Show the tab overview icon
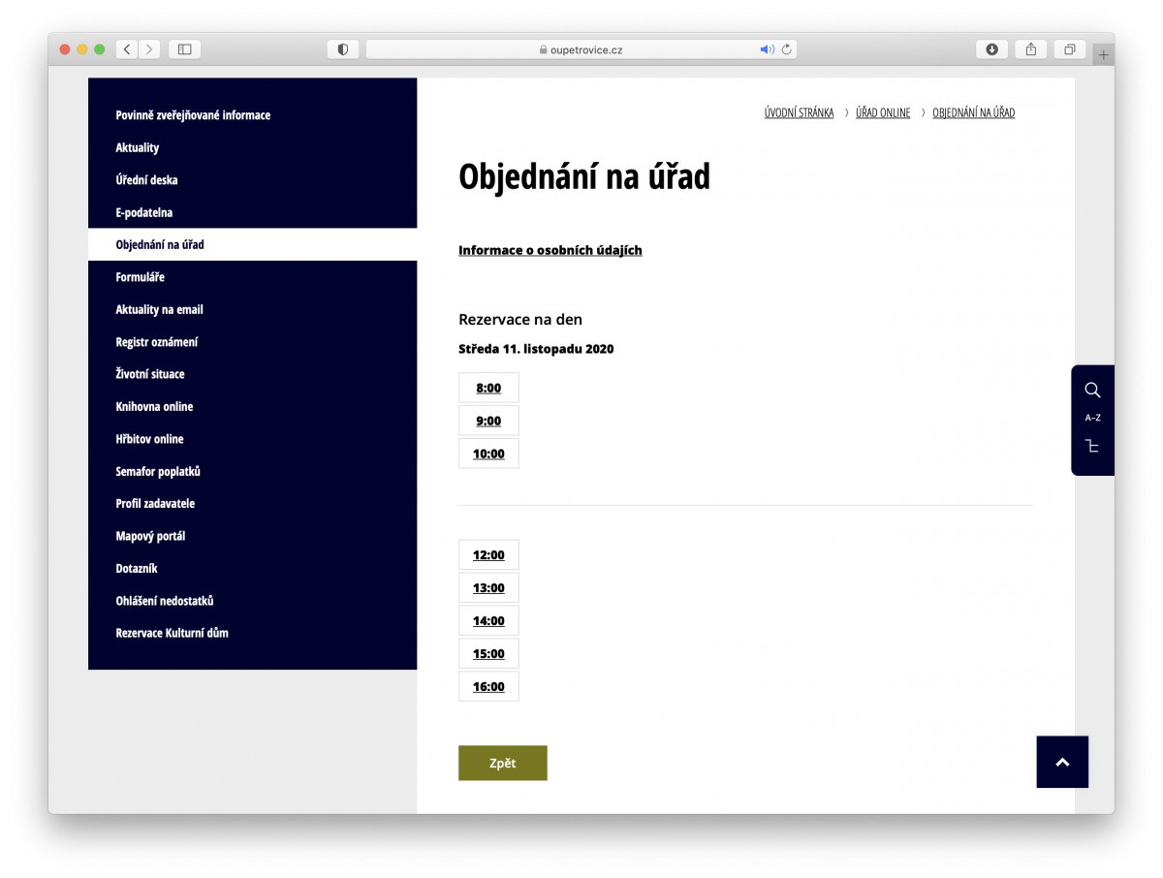Image resolution: width=1163 pixels, height=878 pixels. [1070, 49]
